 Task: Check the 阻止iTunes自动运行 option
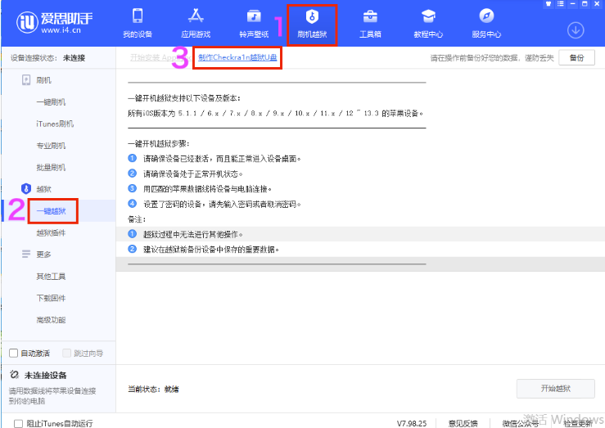18,423
